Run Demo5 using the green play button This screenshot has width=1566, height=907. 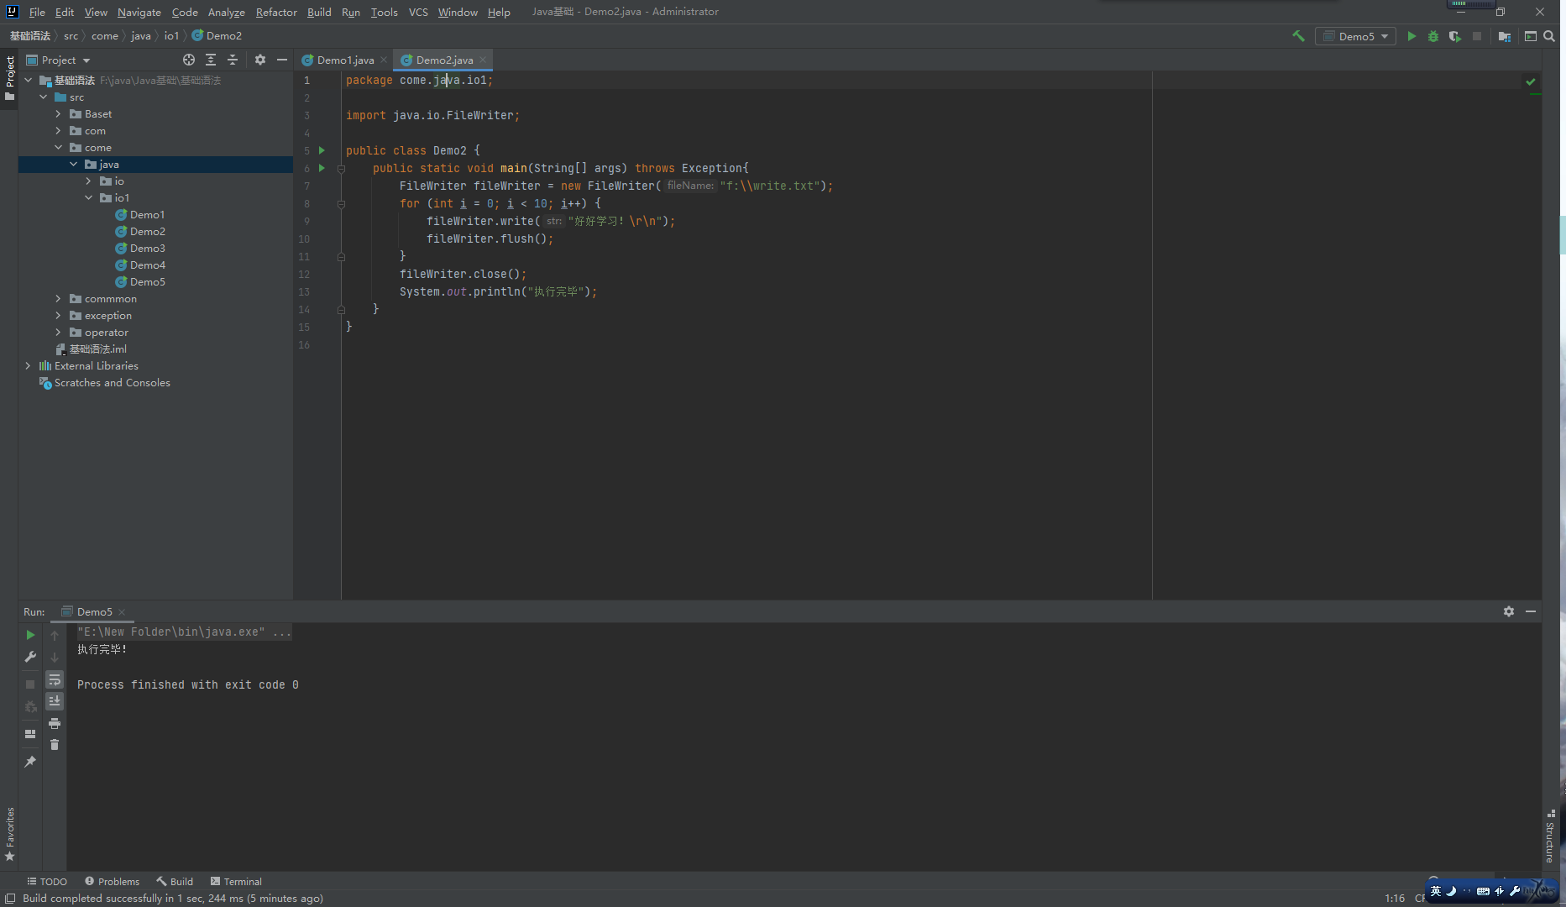click(x=1411, y=36)
